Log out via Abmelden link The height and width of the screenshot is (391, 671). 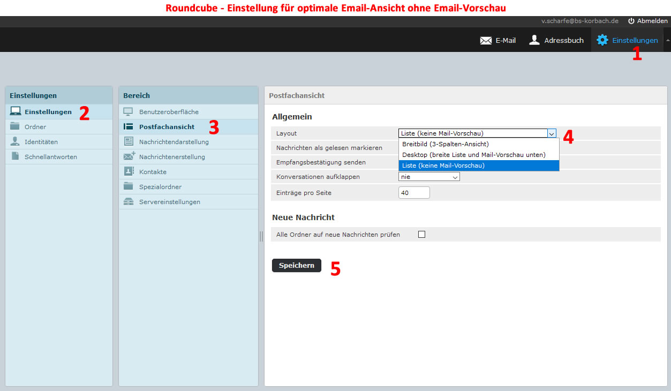click(647, 21)
